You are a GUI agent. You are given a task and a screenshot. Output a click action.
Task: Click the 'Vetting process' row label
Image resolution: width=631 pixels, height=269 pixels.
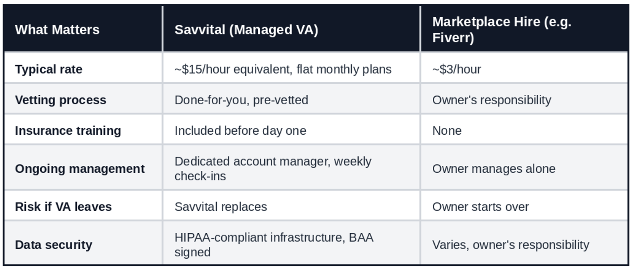83,100
